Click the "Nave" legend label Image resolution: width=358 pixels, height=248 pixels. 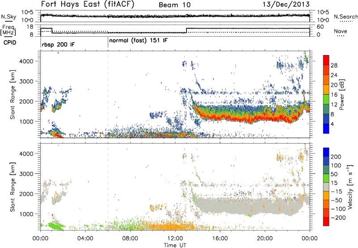[x=341, y=31]
